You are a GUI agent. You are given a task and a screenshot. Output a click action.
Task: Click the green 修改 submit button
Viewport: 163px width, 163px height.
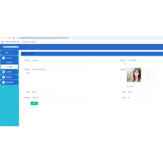34,103
